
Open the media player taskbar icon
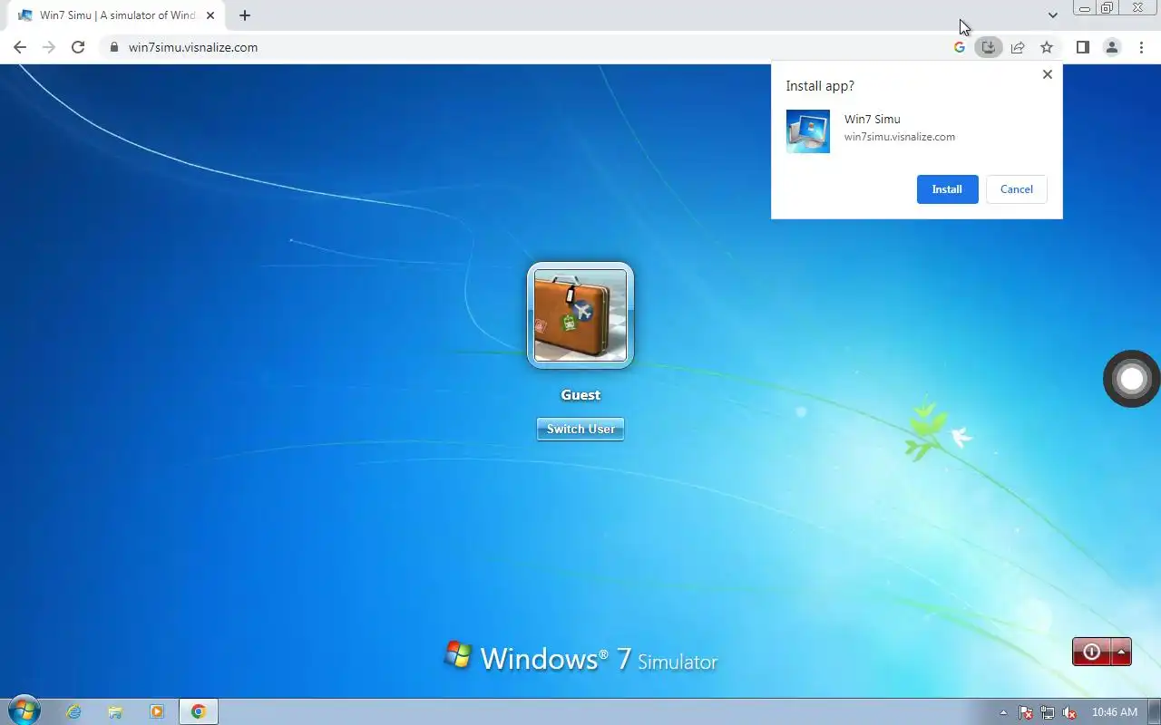(x=157, y=711)
